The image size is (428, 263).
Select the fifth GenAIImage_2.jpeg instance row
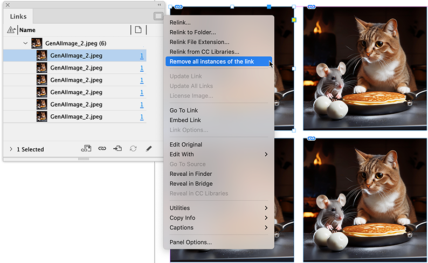[x=75, y=104]
